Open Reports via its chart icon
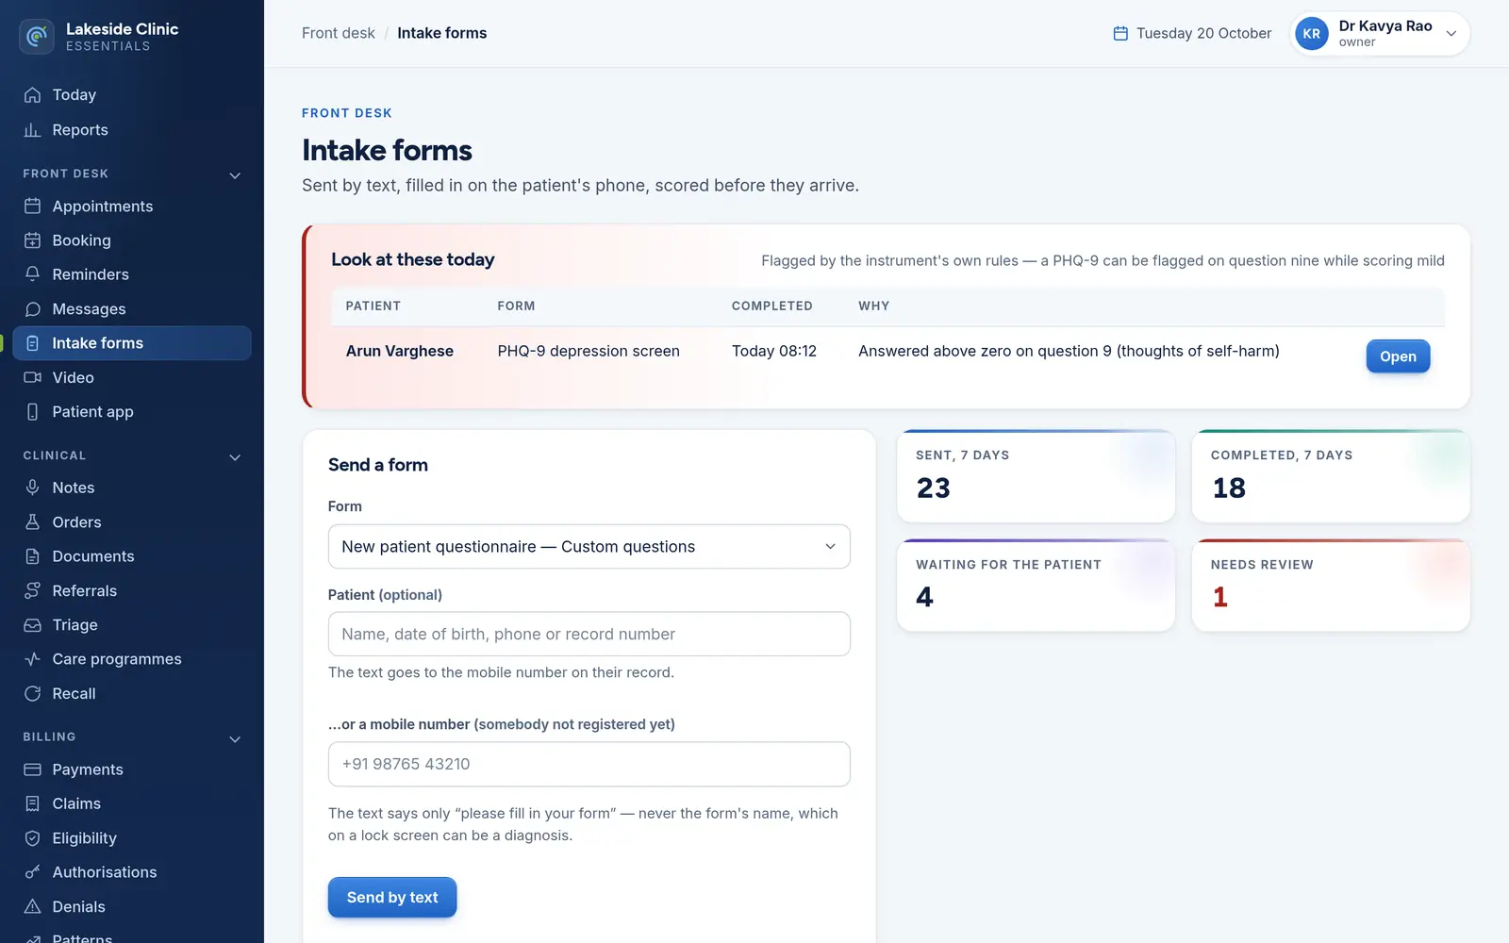This screenshot has height=943, width=1509. coord(32,130)
